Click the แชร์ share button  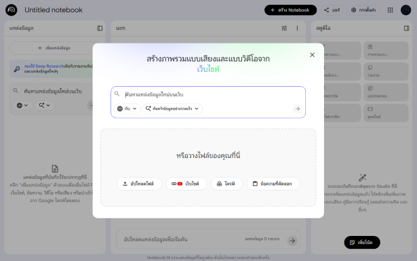(332, 10)
